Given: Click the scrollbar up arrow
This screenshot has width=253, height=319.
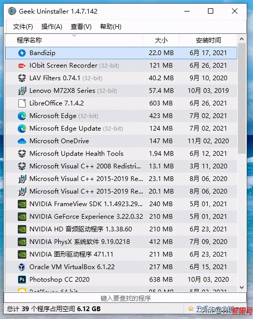Looking at the screenshot, I should [242, 39].
